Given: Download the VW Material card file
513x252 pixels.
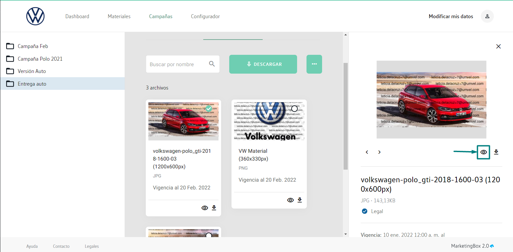Looking at the screenshot, I should [x=300, y=200].
